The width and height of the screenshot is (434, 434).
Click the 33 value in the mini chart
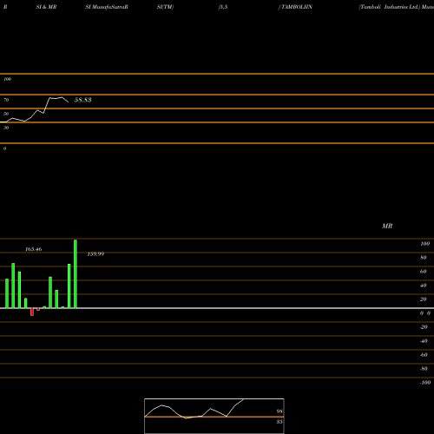click(x=279, y=422)
